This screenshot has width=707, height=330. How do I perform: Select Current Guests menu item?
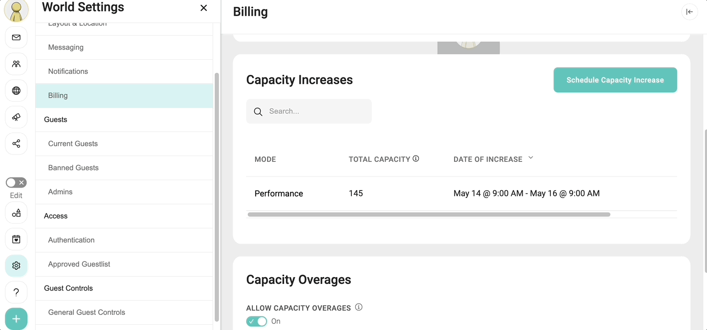click(73, 144)
